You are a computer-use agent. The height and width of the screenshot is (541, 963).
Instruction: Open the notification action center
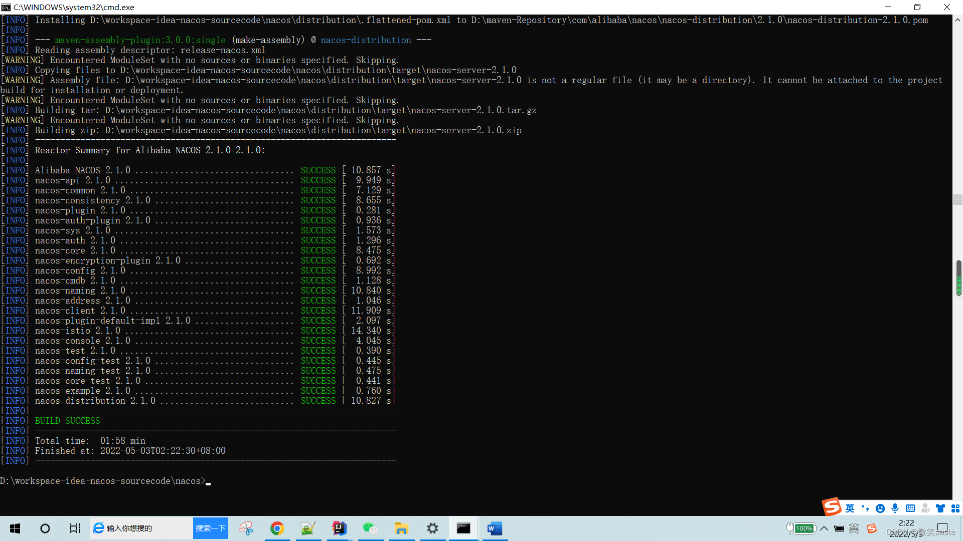pyautogui.click(x=942, y=528)
